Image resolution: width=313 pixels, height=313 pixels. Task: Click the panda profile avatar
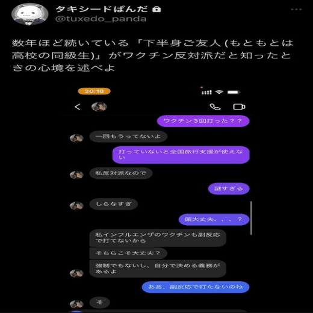point(30,14)
